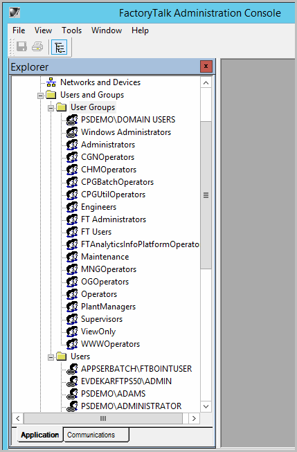
Task: Click the horizontal scrollbar right arrow
Action: pos(194,418)
